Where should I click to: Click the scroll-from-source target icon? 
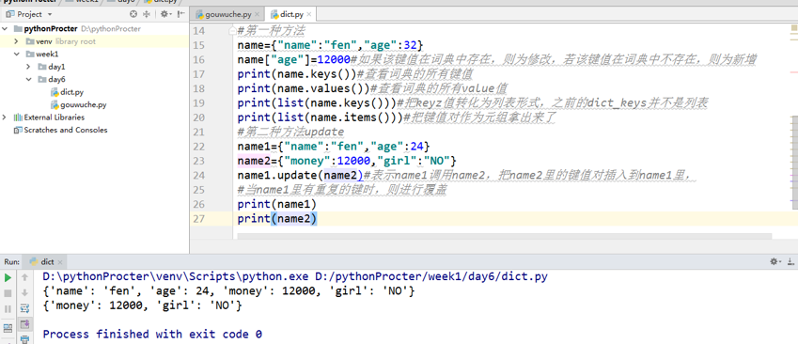pyautogui.click(x=133, y=14)
